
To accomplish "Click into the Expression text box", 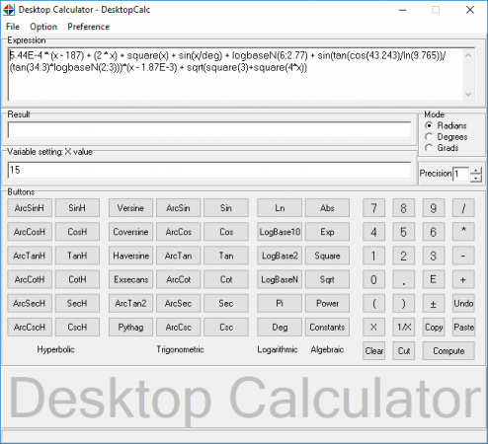I will click(235, 74).
